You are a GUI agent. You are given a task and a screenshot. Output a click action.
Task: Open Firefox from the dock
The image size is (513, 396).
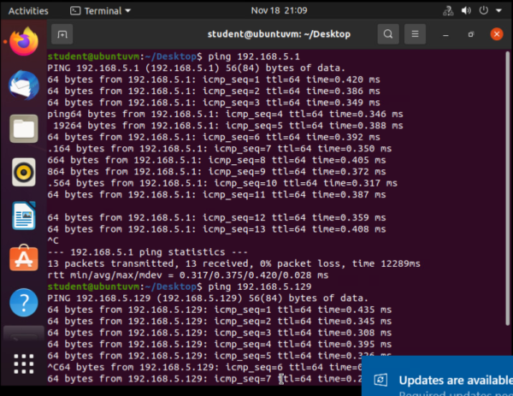(23, 41)
